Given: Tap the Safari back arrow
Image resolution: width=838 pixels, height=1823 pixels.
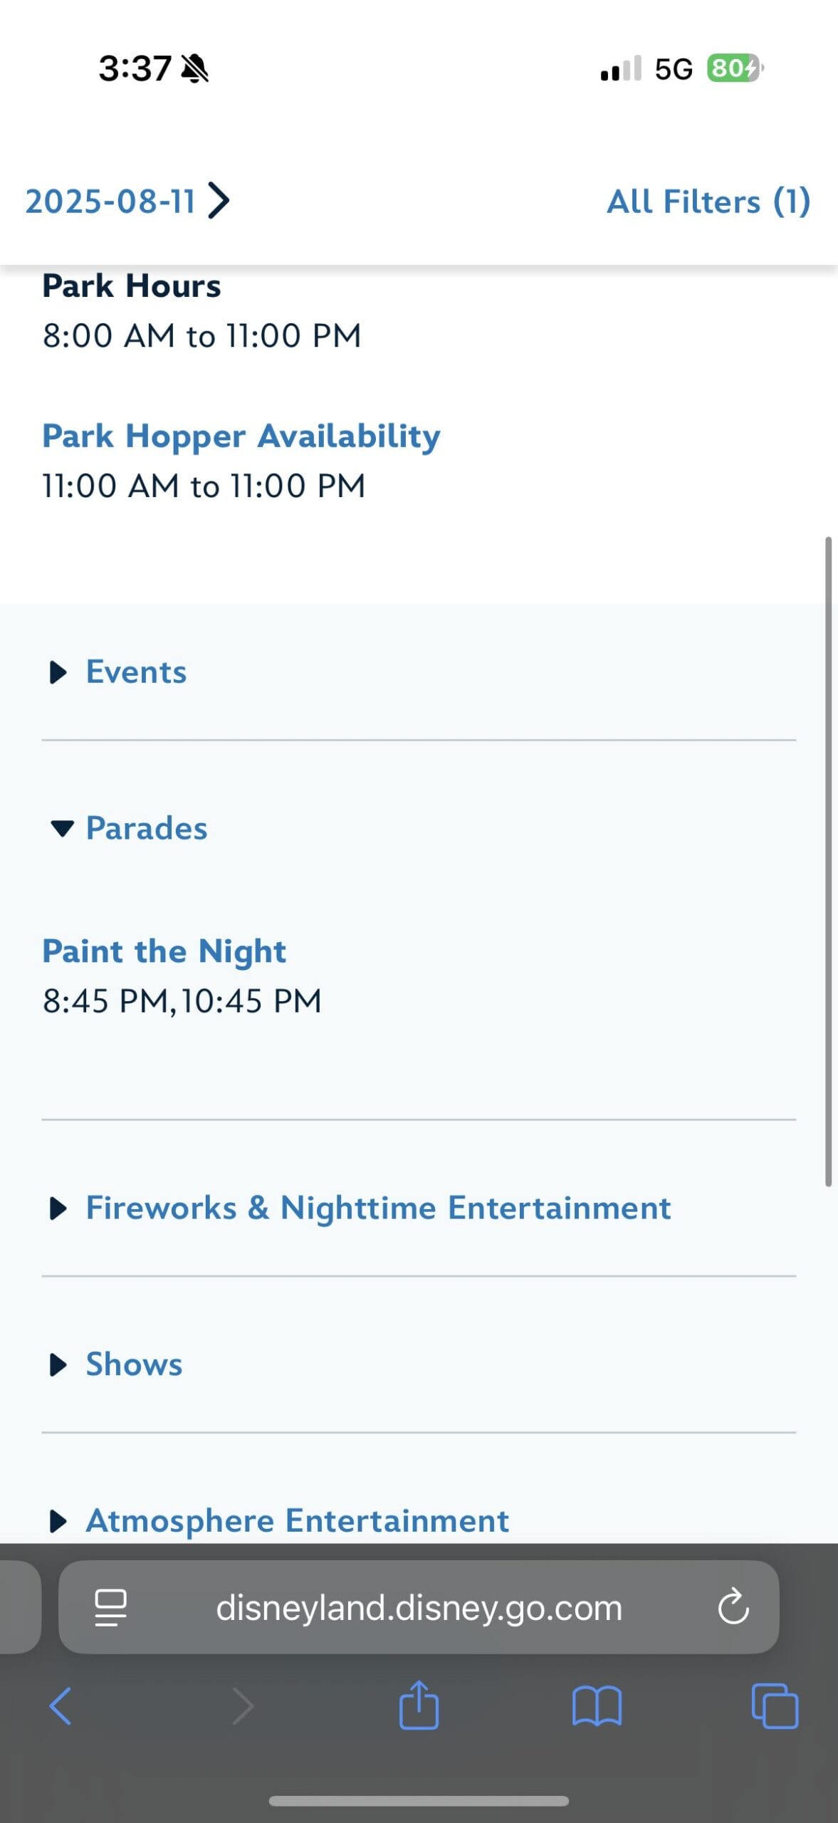Looking at the screenshot, I should pyautogui.click(x=61, y=1706).
